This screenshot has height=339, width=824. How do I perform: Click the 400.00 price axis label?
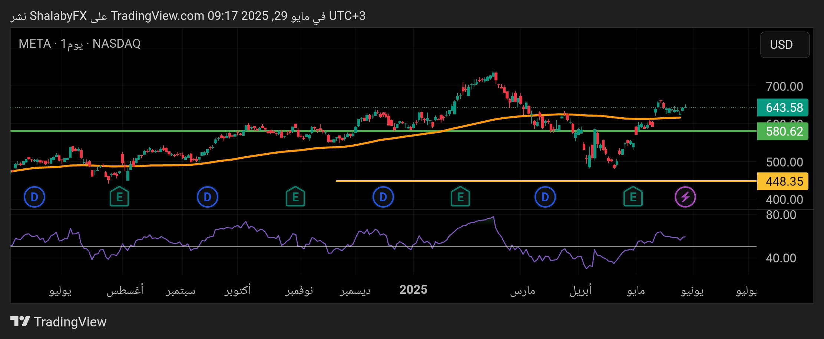[x=784, y=200]
